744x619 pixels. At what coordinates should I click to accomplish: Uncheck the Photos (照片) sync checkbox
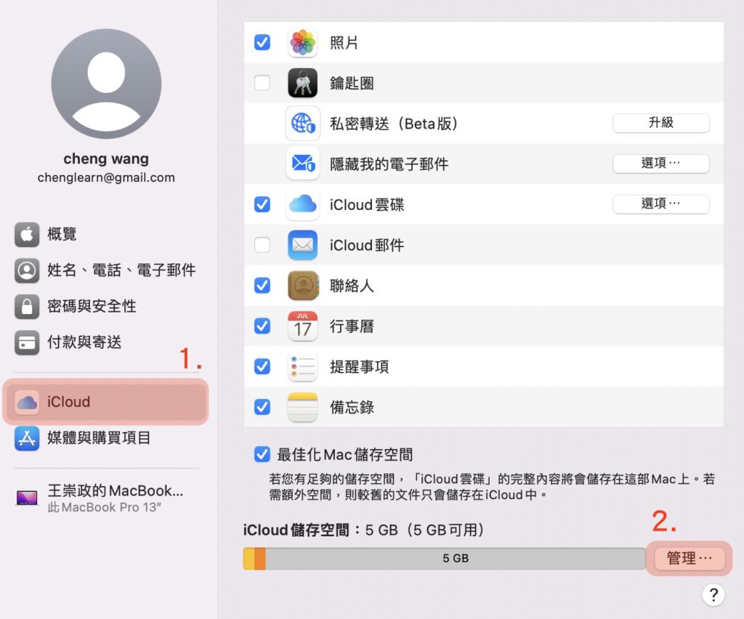coord(262,43)
